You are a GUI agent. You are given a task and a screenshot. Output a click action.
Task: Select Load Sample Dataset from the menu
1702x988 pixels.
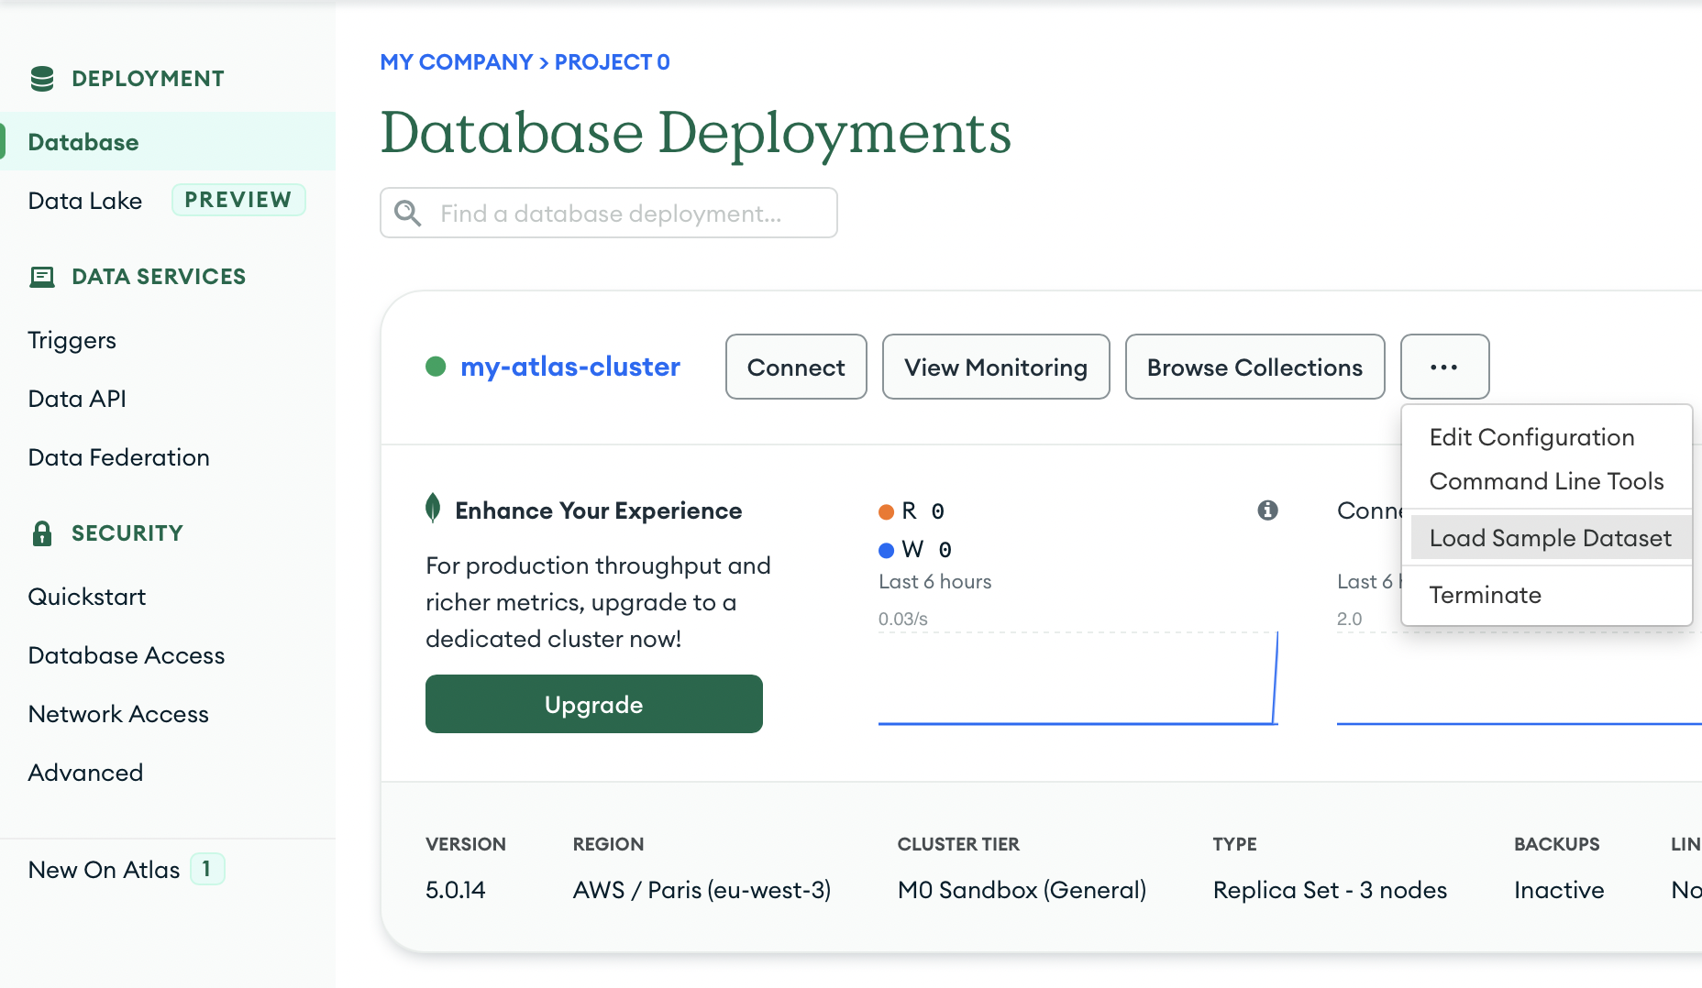click(1550, 538)
